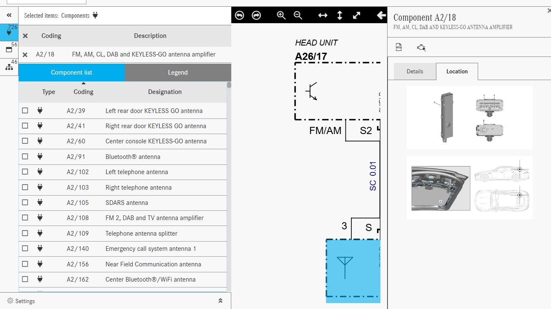Fit diagram to height with vertical arrows

(340, 15)
